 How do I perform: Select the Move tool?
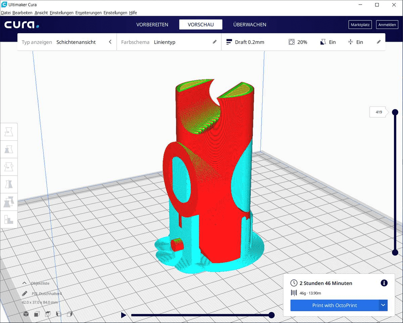click(x=9, y=132)
